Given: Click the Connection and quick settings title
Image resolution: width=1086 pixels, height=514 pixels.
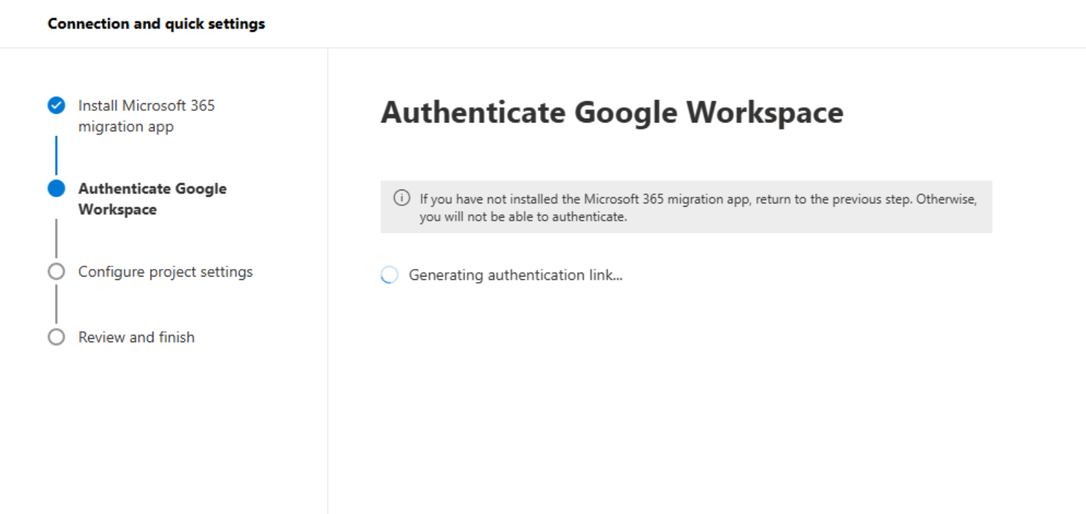Looking at the screenshot, I should coord(156,24).
